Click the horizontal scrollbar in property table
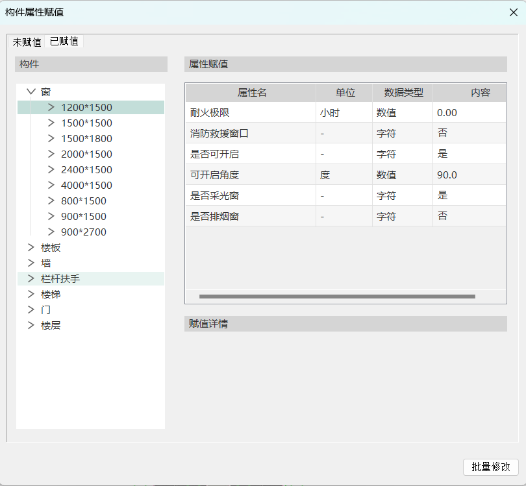Image resolution: width=526 pixels, height=486 pixels. 337,297
